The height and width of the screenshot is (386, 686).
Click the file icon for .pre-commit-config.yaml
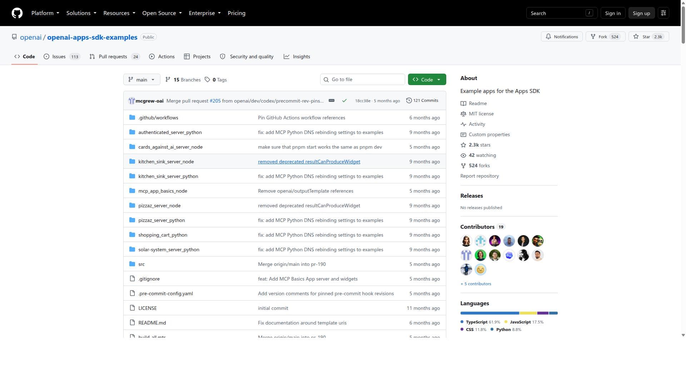[132, 293]
